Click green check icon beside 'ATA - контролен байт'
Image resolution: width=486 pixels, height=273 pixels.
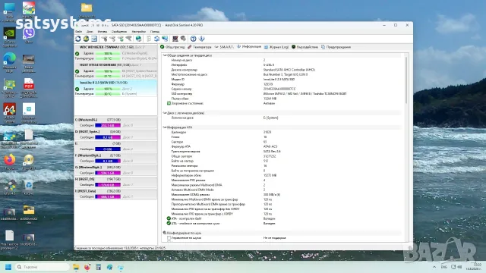click(169, 218)
